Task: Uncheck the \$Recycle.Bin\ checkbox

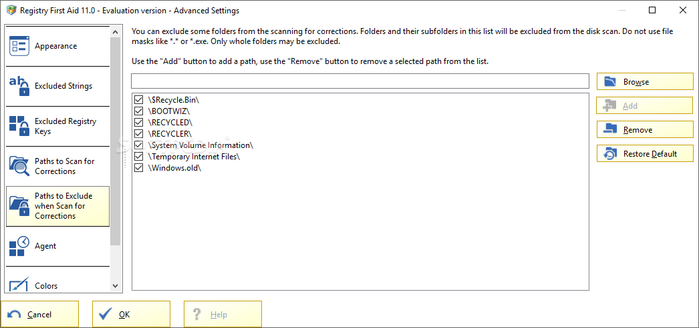Action: tap(138, 99)
